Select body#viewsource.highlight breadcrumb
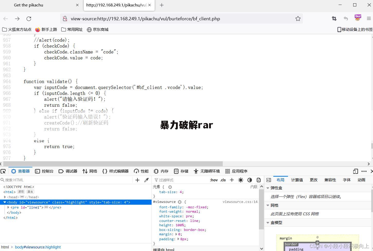The width and height of the screenshot is (373, 251). [x=38, y=247]
